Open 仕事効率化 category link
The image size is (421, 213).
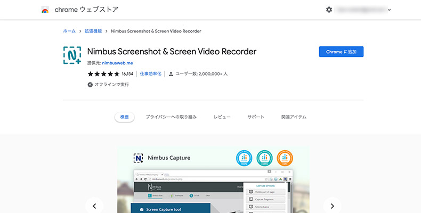(150, 74)
